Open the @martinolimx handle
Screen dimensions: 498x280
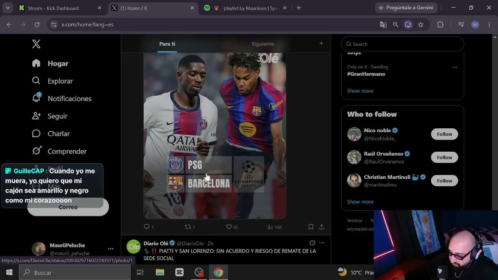[x=381, y=185]
